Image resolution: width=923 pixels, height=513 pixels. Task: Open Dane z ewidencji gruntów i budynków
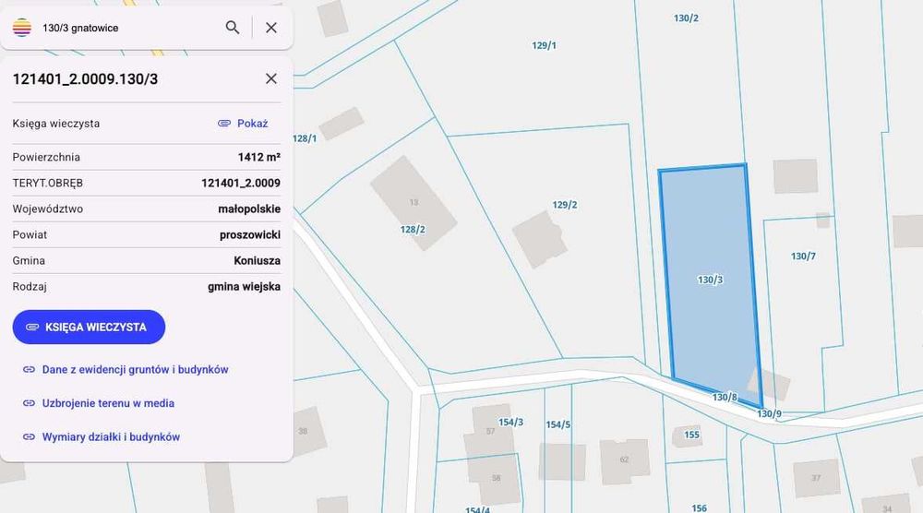coord(135,369)
